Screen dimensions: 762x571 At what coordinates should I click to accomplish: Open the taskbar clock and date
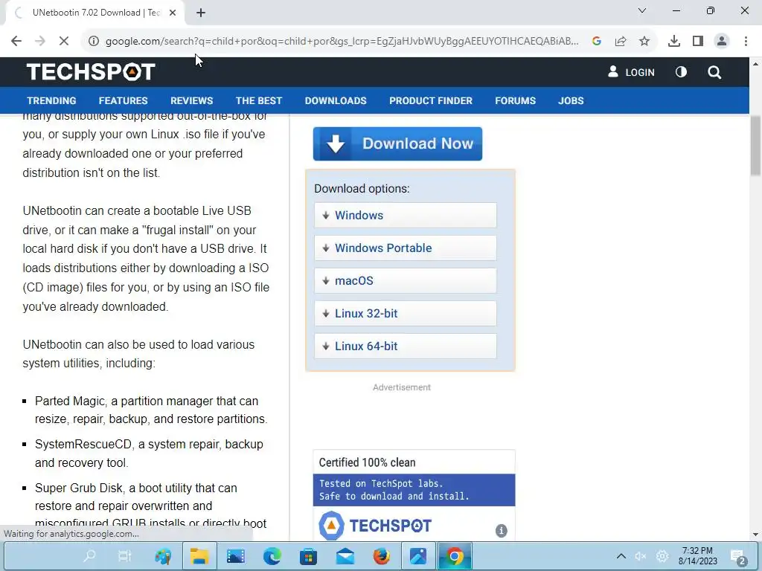point(697,556)
